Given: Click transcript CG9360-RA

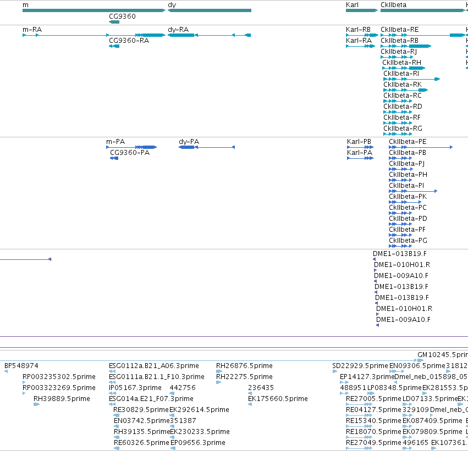Looking at the screenshot, I should coord(129,41).
